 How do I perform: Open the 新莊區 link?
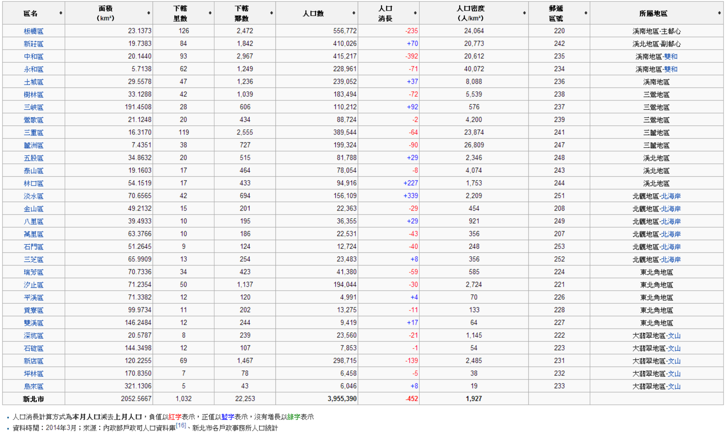(34, 44)
